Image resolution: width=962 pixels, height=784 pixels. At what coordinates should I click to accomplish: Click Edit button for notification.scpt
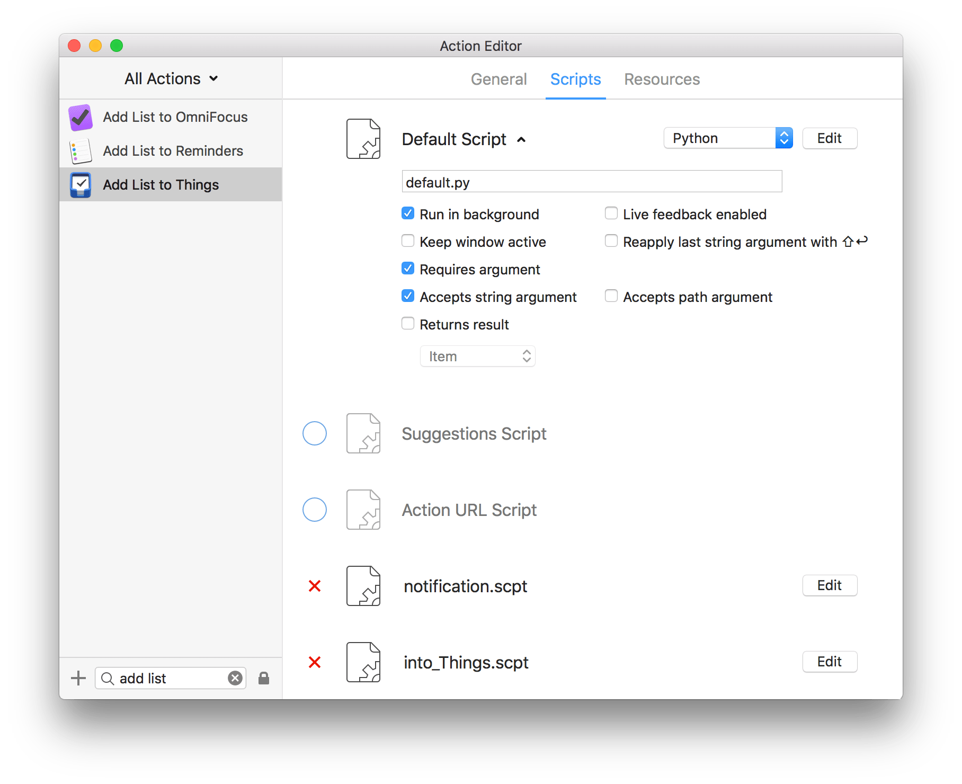click(x=829, y=585)
